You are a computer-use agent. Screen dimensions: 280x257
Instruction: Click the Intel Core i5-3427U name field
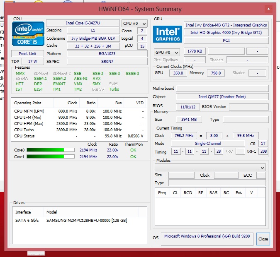[83, 23]
